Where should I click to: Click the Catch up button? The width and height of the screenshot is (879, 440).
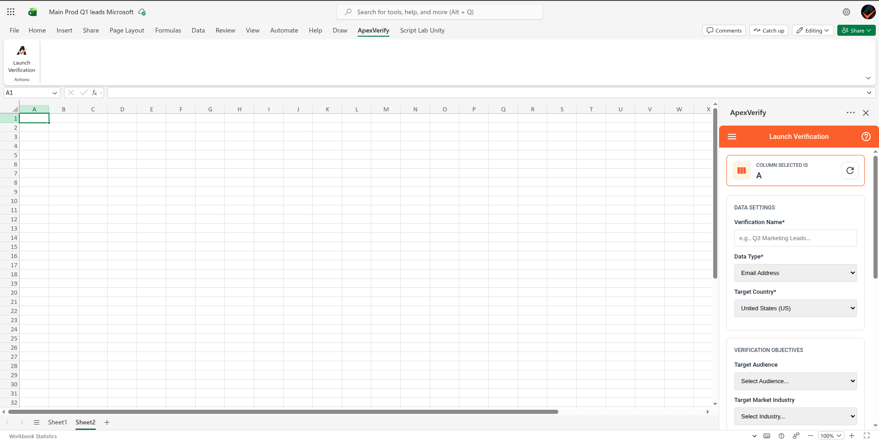pyautogui.click(x=769, y=31)
